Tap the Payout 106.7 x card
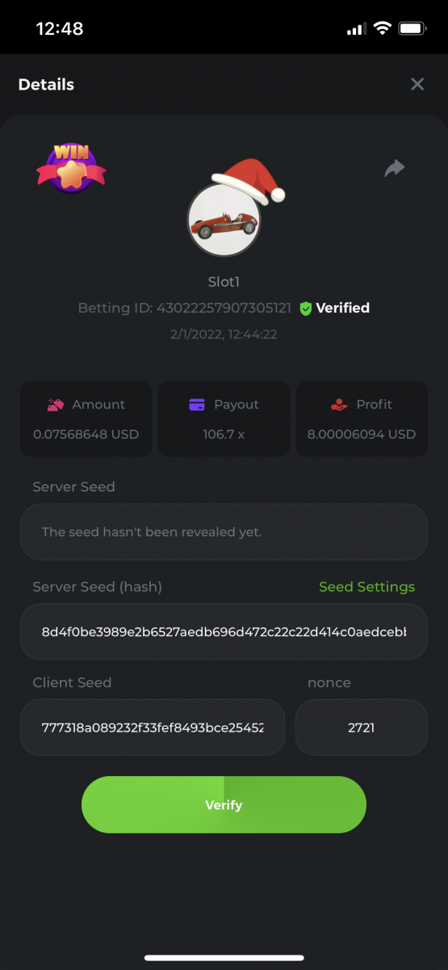The height and width of the screenshot is (970, 448). pyautogui.click(x=224, y=419)
